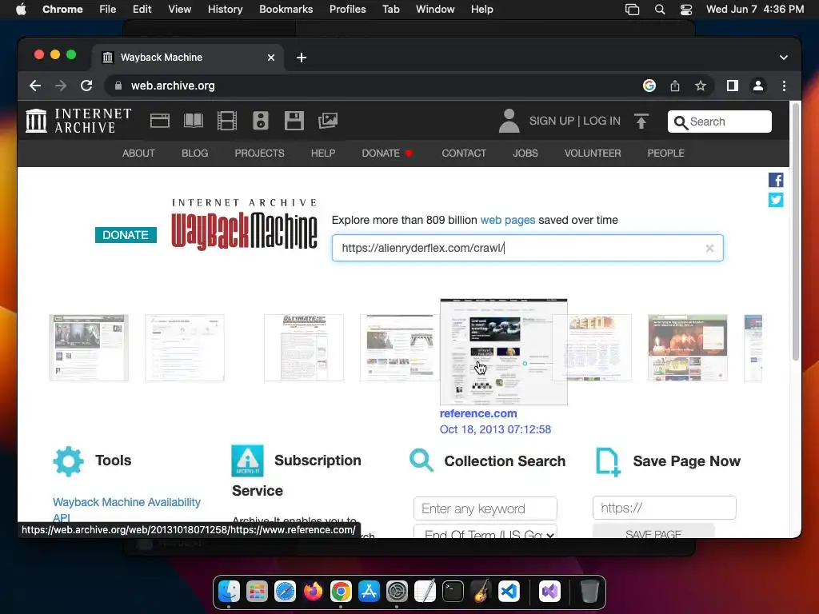Screen dimensions: 819x614
Task: Open the Profiles menu
Action: 347,9
